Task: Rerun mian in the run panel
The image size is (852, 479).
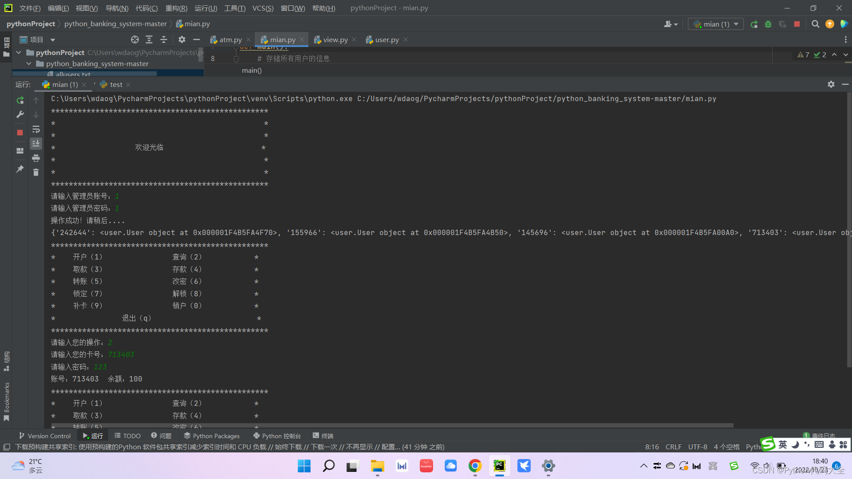Action: pos(20,101)
